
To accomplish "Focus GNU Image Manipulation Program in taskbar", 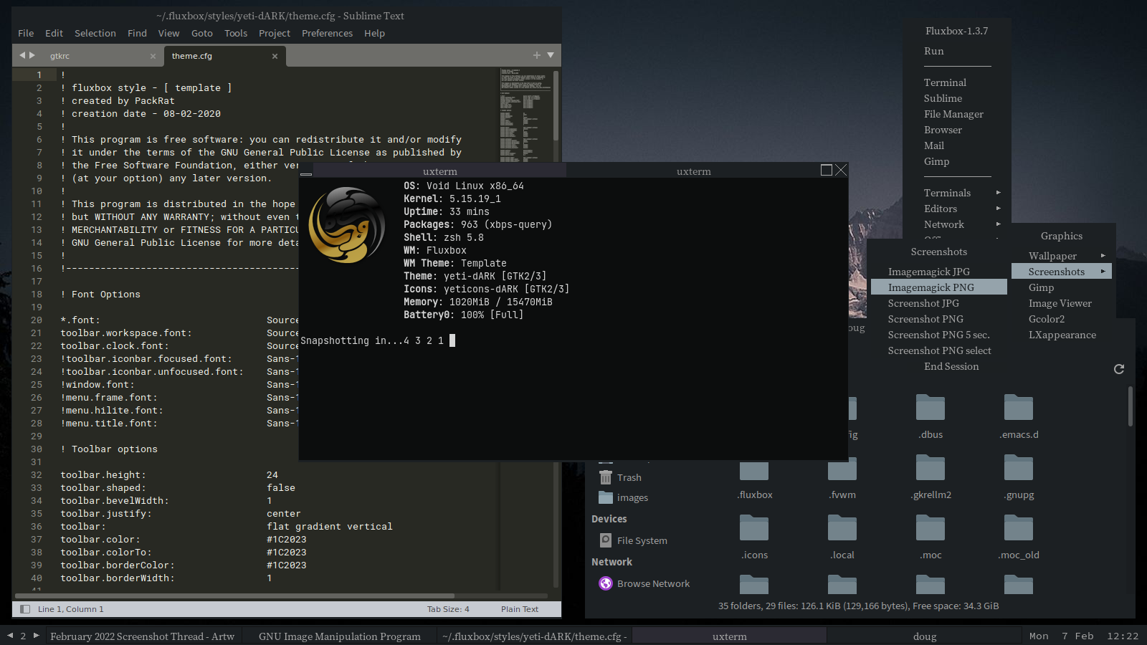I will tap(340, 636).
